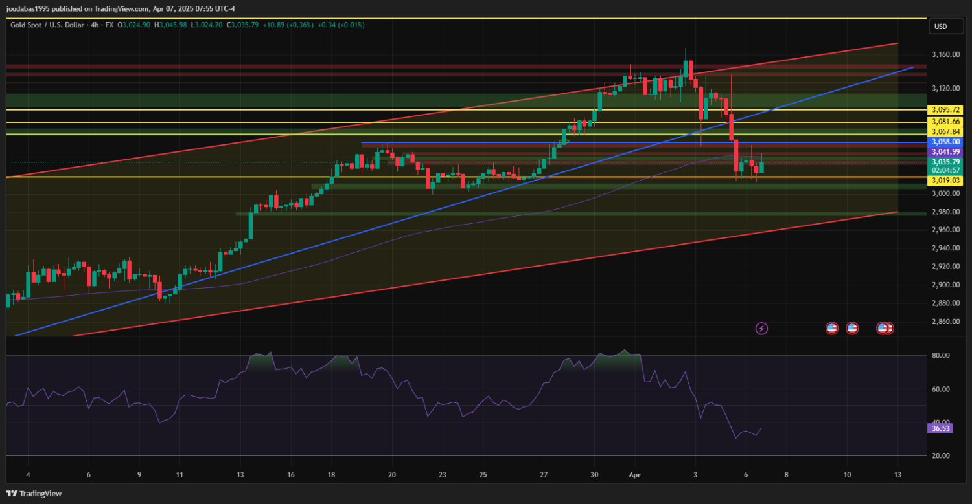Click the 20 date label on the time axis
Viewport: 972px width, 504px height.
392,474
